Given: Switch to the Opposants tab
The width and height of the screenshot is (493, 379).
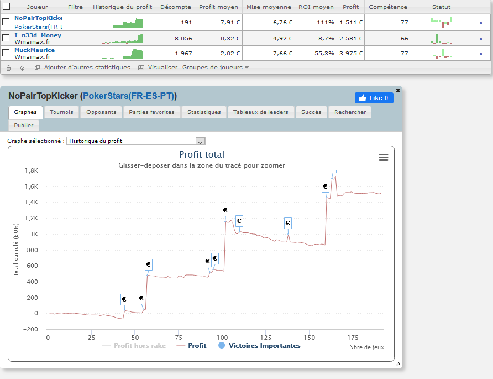Looking at the screenshot, I should 101,112.
